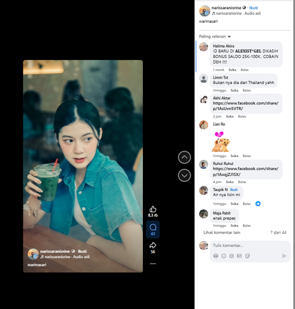The width and height of the screenshot is (295, 309).
Task: Open Ruhul Ruhul's profile avatar
Action: 203,164
